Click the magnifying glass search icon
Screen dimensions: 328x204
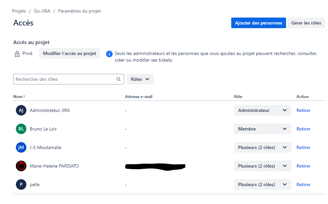pos(118,79)
